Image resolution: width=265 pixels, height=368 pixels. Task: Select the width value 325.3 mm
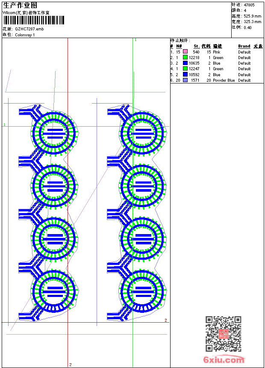point(252,22)
